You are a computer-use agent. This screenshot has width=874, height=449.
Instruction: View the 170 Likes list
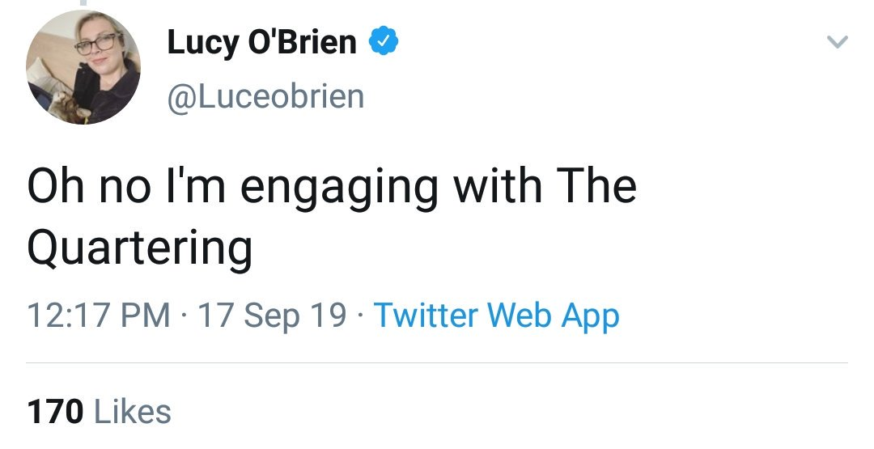pyautogui.click(x=99, y=411)
